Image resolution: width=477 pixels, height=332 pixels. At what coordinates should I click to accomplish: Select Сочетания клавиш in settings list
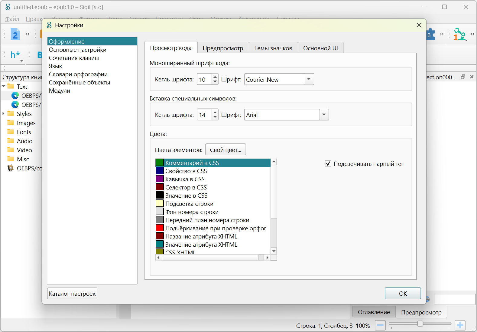click(74, 58)
